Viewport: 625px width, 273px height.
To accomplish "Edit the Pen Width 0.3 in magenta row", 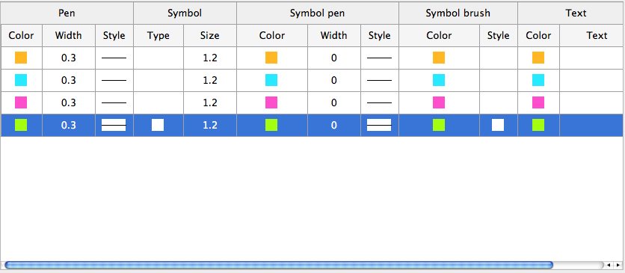I will 69,102.
